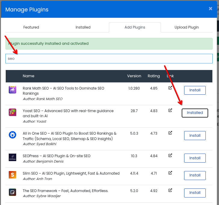Click 'Author: Rank Math SEO' text

click(43, 99)
